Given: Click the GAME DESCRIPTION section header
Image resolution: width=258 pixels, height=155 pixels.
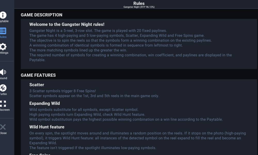Looking at the screenshot, I should click(42, 15).
